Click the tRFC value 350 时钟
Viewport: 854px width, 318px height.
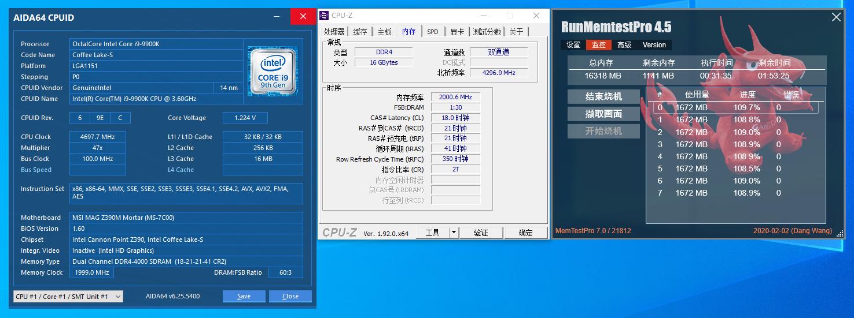[455, 159]
